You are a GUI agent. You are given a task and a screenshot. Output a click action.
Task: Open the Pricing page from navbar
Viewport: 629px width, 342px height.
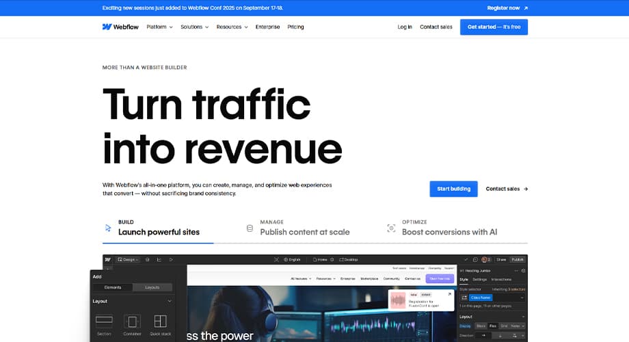[295, 27]
